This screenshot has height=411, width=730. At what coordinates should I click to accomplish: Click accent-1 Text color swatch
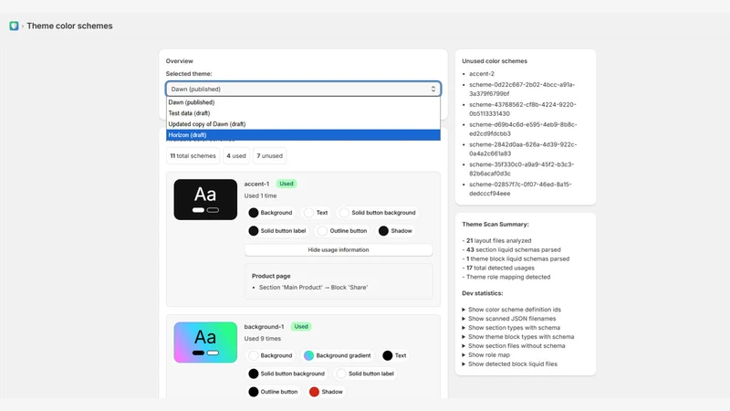308,213
